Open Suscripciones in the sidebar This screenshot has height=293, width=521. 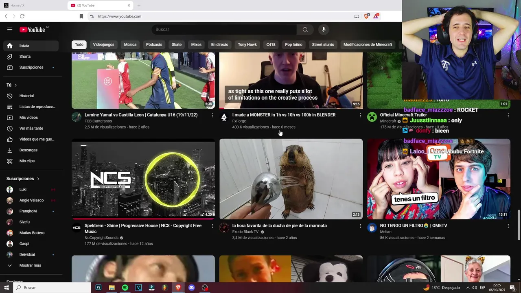click(31, 67)
